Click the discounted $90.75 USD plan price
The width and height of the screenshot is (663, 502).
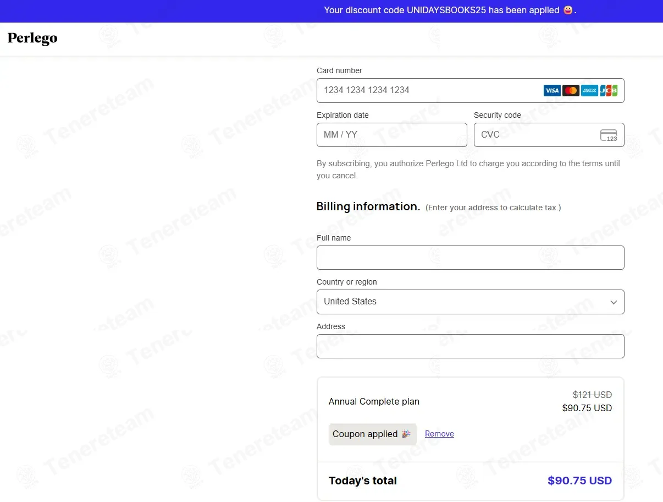(x=587, y=408)
